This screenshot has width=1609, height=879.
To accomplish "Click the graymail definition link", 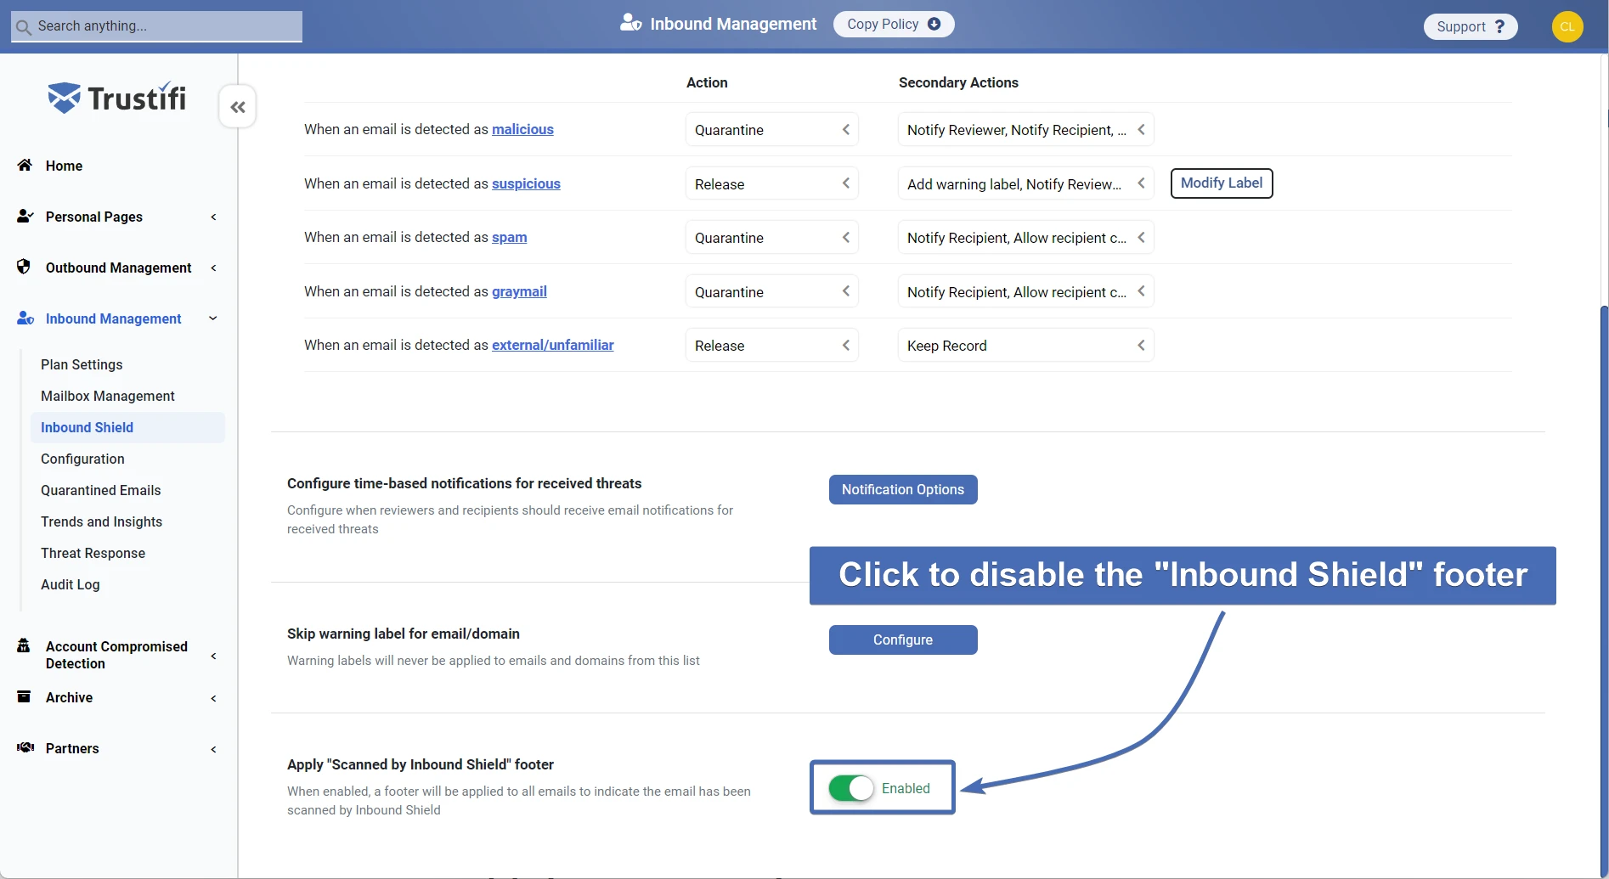I will coord(519,291).
